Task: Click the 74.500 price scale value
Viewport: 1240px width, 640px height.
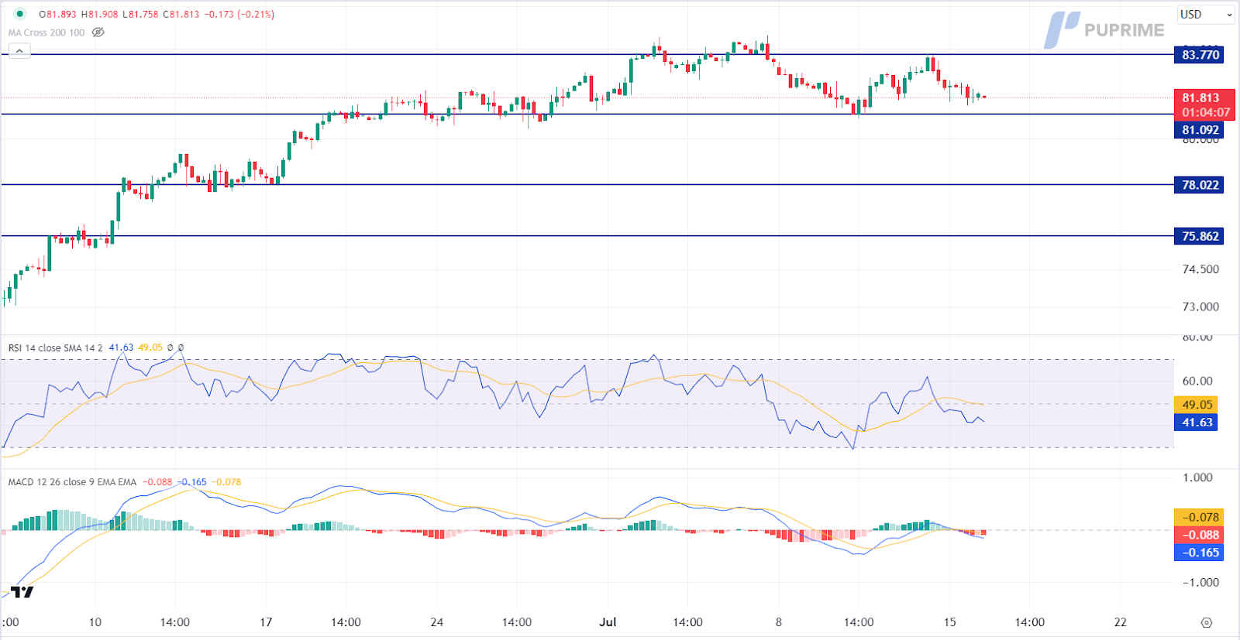Action: [x=1200, y=269]
